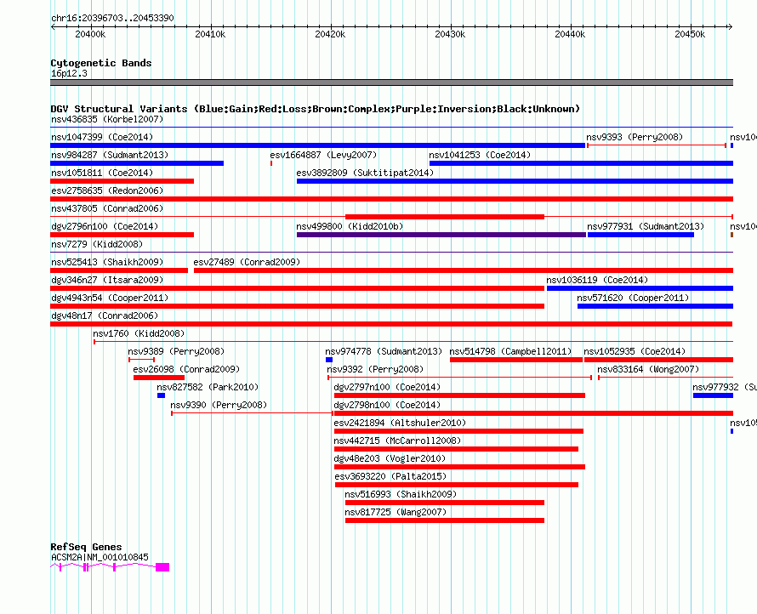Click the RefSeq Genes track title

point(87,547)
